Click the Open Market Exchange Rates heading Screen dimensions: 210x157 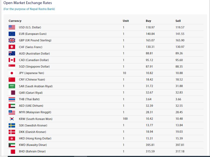[x=27, y=3]
